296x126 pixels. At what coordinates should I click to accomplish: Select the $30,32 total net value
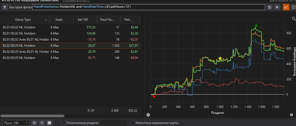133,111
